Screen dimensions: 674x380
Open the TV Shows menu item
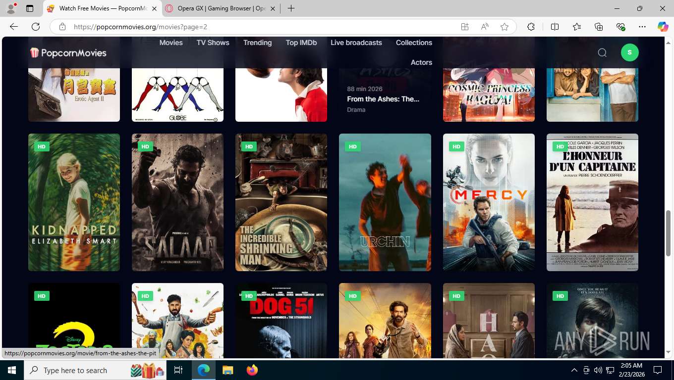tap(213, 43)
